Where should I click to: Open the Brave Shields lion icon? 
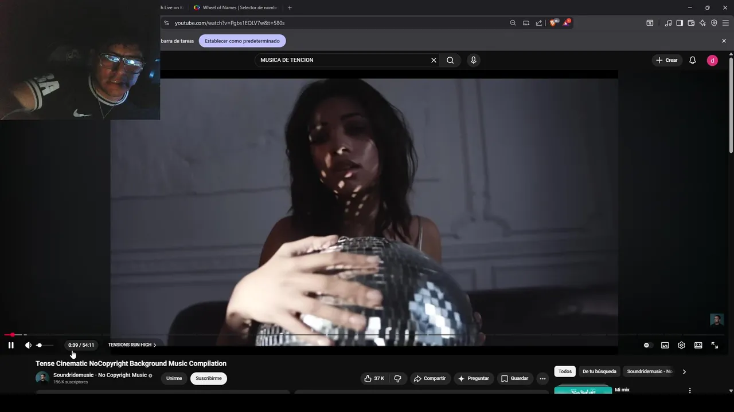click(x=553, y=23)
